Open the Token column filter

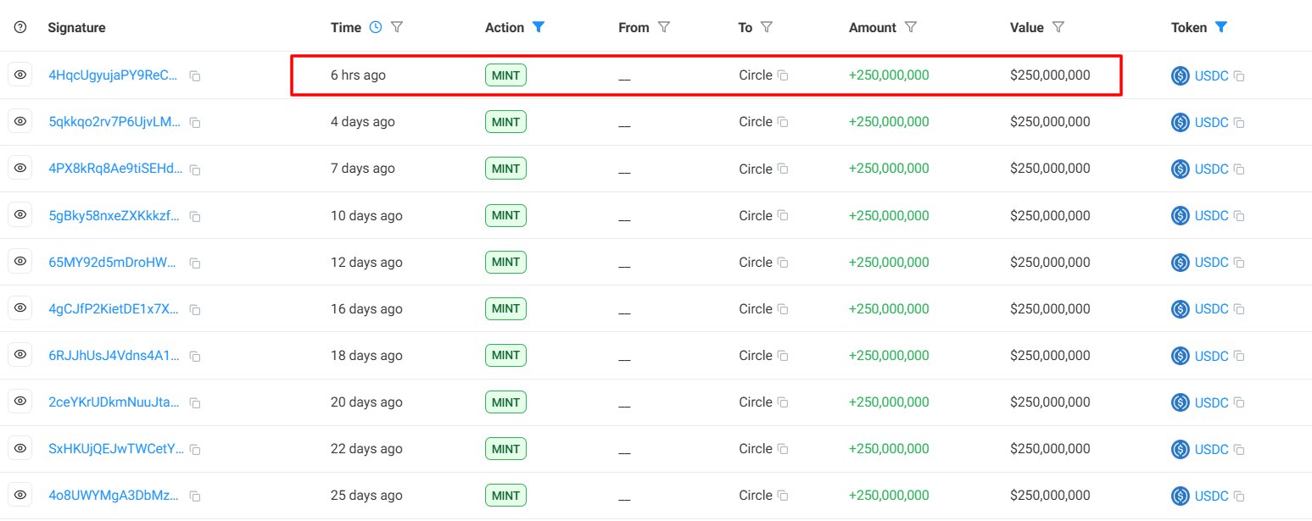tap(1220, 27)
